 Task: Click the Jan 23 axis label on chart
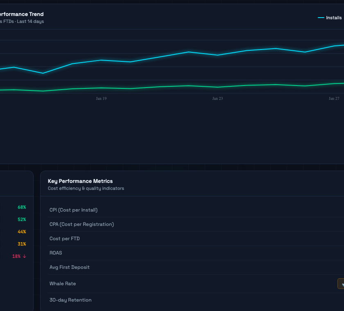(217, 98)
